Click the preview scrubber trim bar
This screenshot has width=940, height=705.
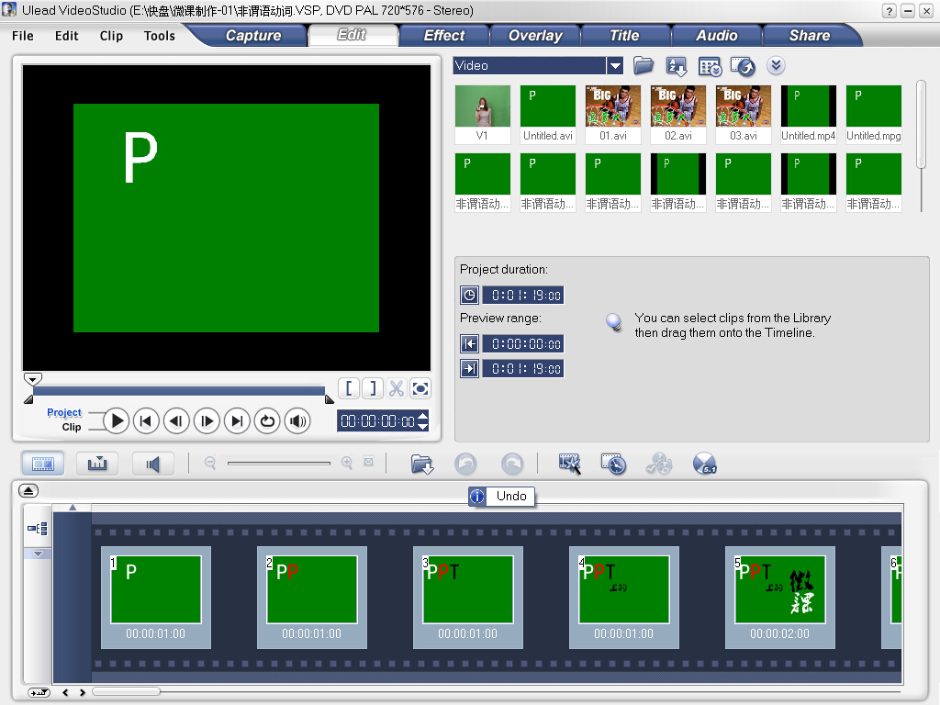[x=179, y=391]
